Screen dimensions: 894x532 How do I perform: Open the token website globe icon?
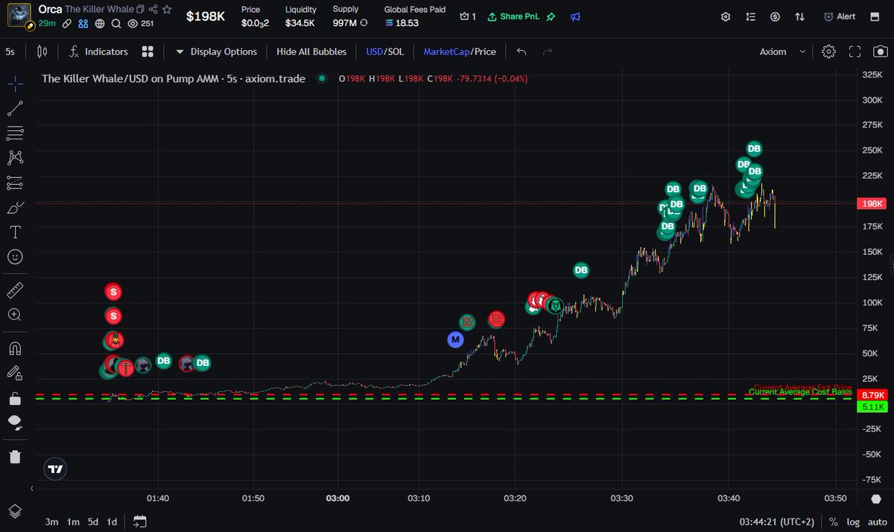[100, 23]
